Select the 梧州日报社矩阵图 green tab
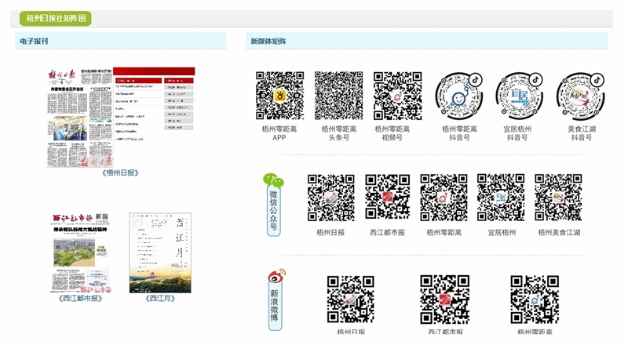The height and width of the screenshot is (345, 628). (x=57, y=18)
